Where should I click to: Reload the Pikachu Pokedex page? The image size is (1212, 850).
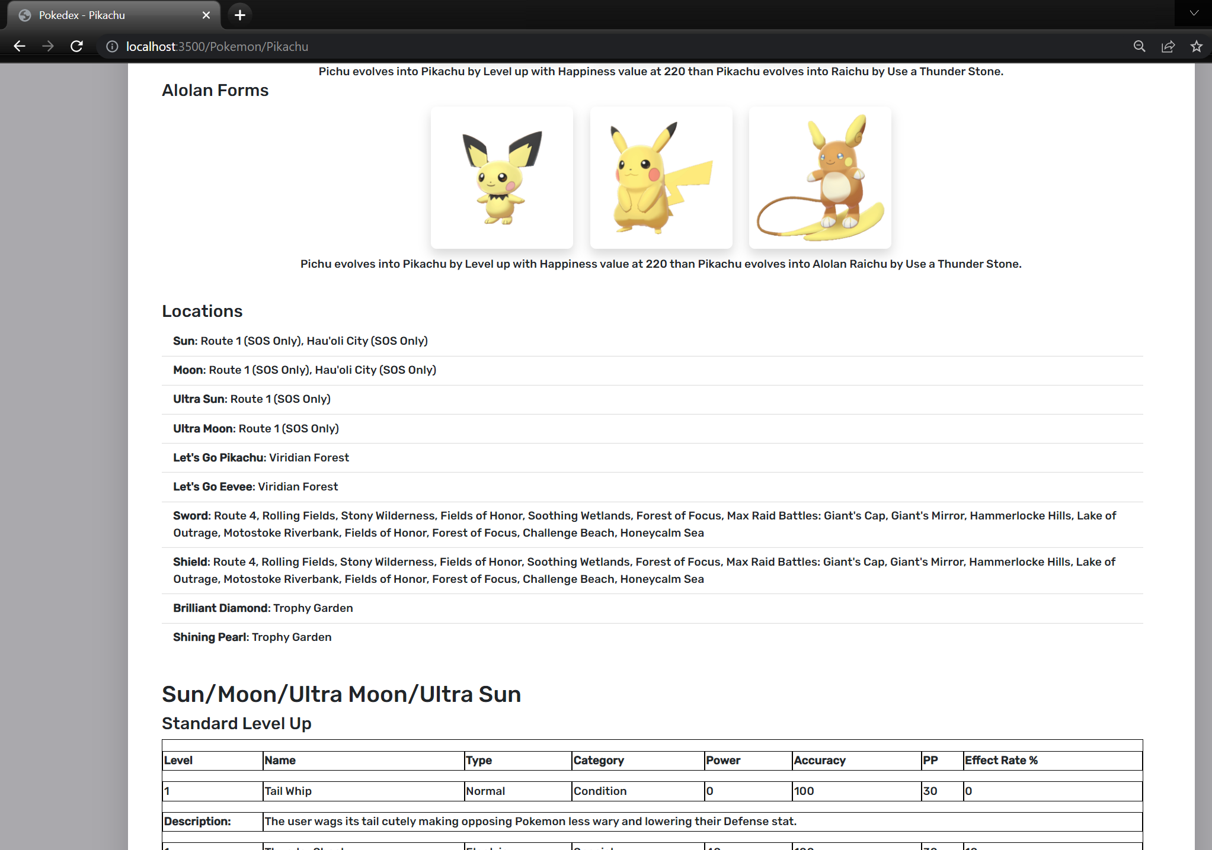click(76, 46)
